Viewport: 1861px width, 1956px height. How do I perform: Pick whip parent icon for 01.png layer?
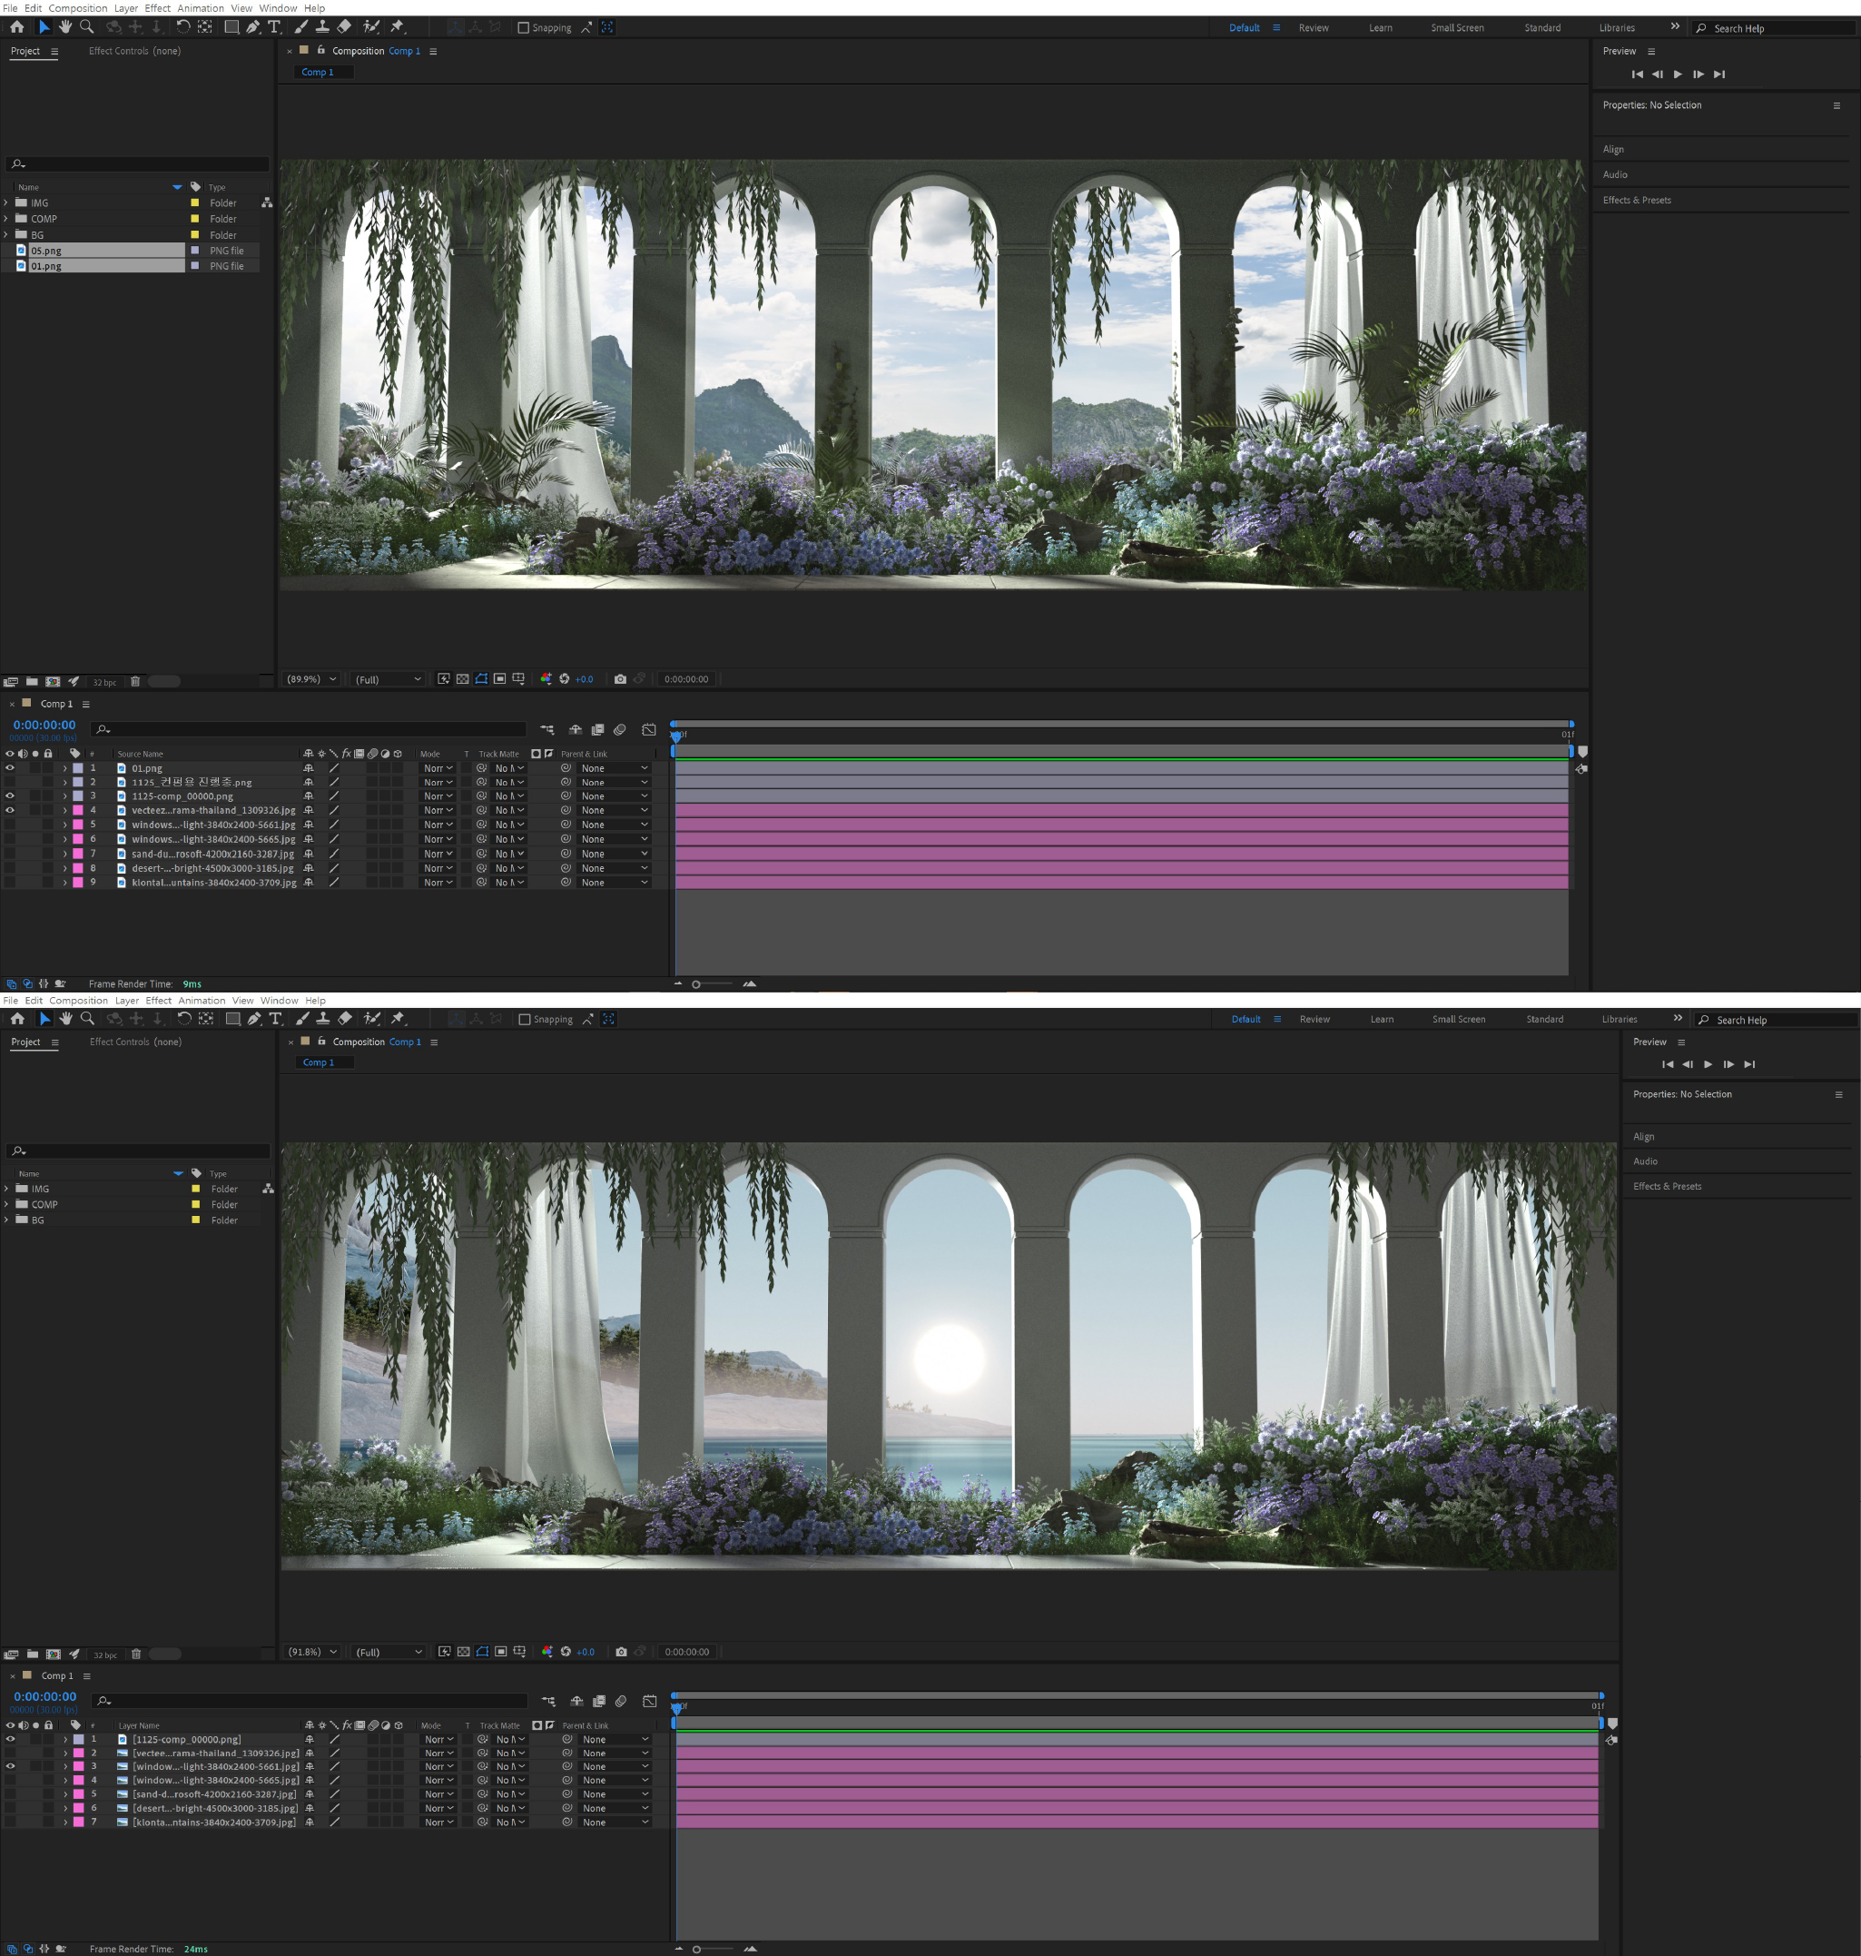566,768
